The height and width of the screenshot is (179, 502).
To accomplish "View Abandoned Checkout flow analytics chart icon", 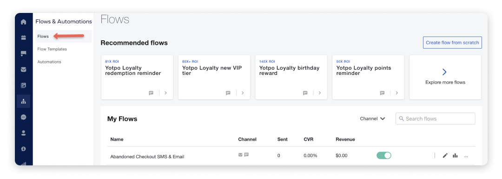I will tap(455, 155).
